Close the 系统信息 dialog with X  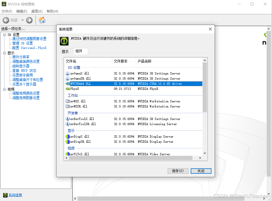pyautogui.click(x=210, y=29)
